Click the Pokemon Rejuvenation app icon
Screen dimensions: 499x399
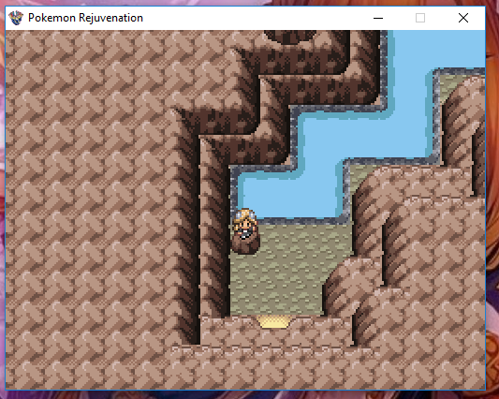[x=16, y=18]
